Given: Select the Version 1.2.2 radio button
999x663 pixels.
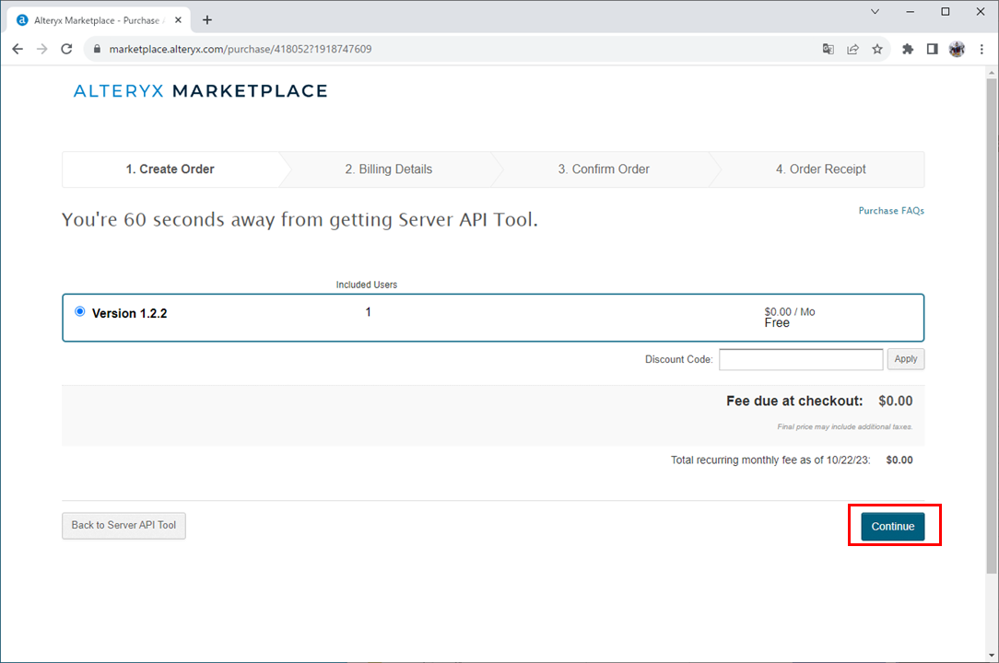Looking at the screenshot, I should tap(79, 311).
